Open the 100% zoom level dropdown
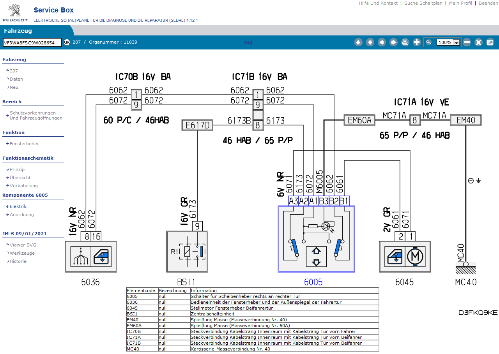Screen dimensions: 499x354 point(456,42)
